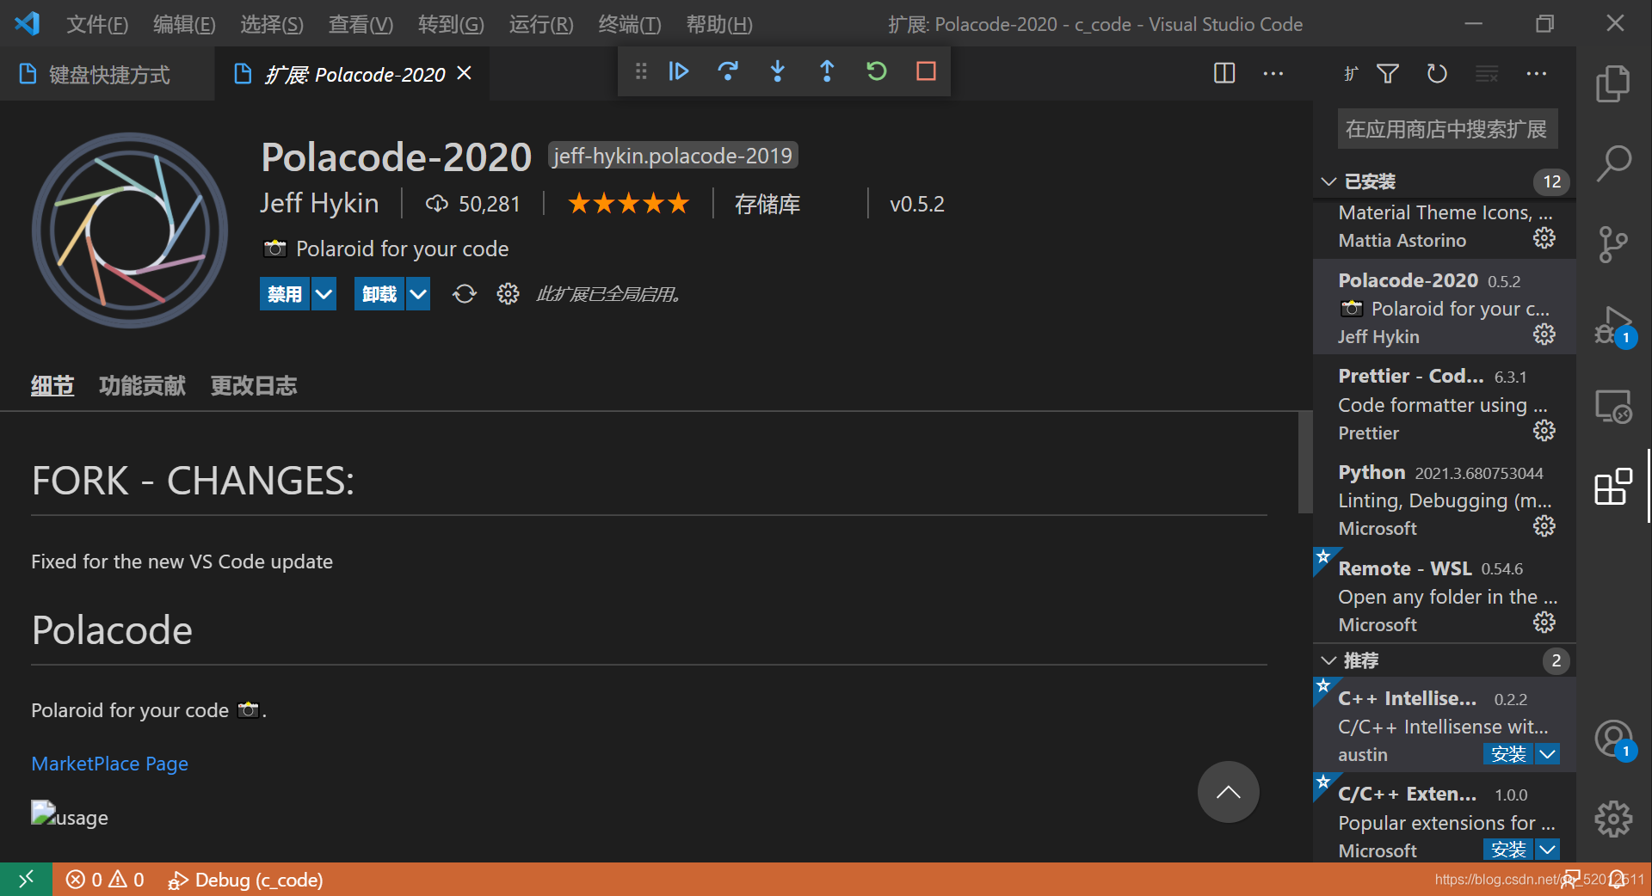Open gear settings for Material Theme Icons
Viewport: 1652px width, 896px height.
point(1544,238)
